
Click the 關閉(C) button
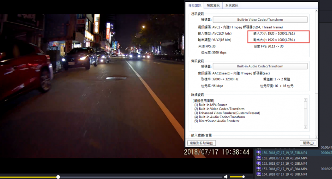pos(308,143)
